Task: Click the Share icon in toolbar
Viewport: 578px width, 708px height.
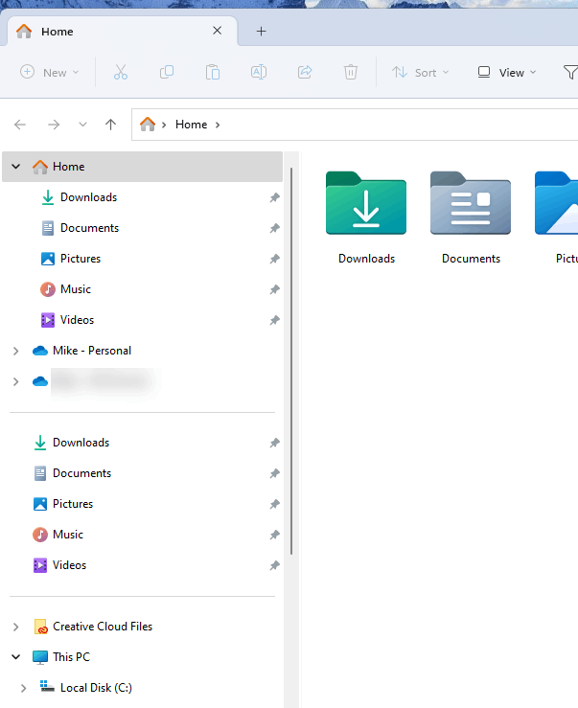Action: tap(305, 72)
